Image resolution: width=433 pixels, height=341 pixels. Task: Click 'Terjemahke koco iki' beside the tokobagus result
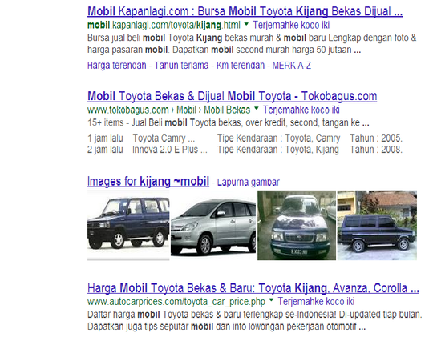click(301, 110)
